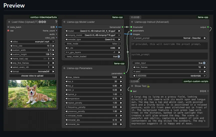Open the video file selector showing example1.mp4
Viewport: 216px width, 137px height.
click(32, 41)
